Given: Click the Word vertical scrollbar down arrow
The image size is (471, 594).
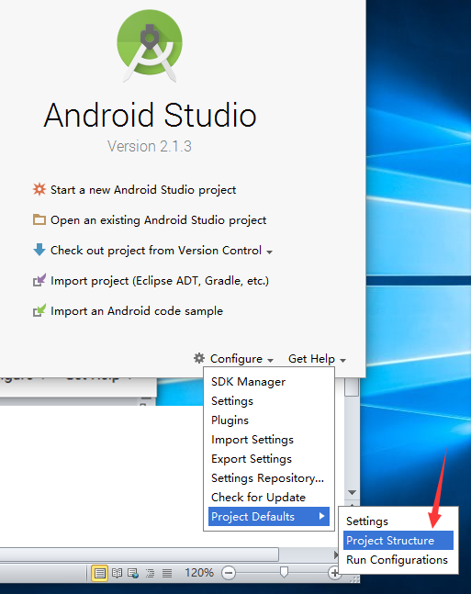Looking at the screenshot, I should pyautogui.click(x=352, y=492).
